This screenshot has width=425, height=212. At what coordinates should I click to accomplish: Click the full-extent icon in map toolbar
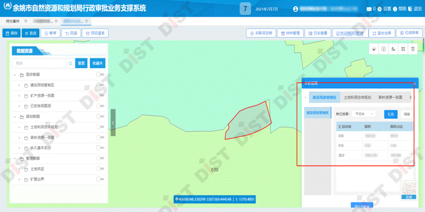pos(403,49)
